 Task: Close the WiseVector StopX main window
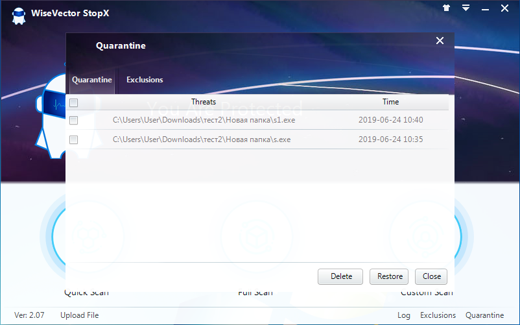(504, 8)
